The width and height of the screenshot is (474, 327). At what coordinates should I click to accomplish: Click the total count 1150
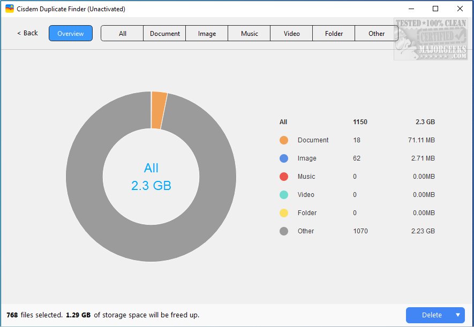pos(360,122)
